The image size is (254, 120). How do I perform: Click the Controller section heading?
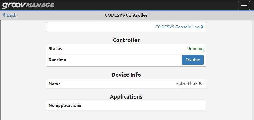point(126,40)
